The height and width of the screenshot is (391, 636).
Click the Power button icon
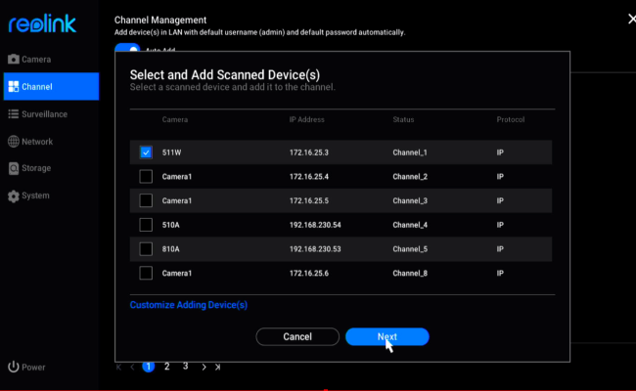pos(14,368)
